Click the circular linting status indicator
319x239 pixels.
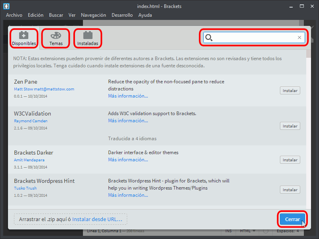point(266,231)
